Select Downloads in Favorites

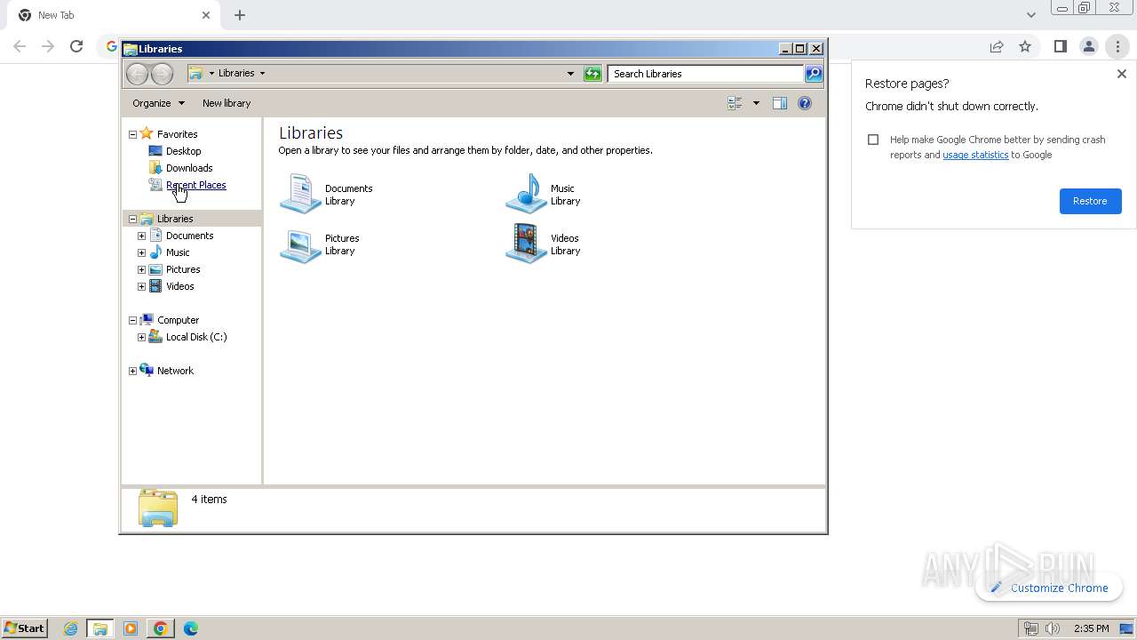tap(189, 168)
